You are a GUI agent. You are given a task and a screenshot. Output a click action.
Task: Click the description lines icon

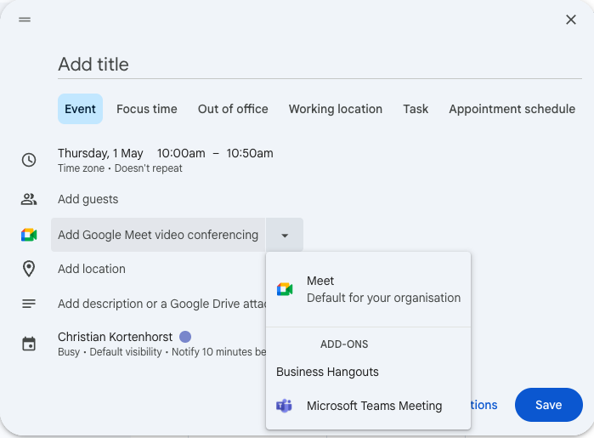(x=29, y=304)
